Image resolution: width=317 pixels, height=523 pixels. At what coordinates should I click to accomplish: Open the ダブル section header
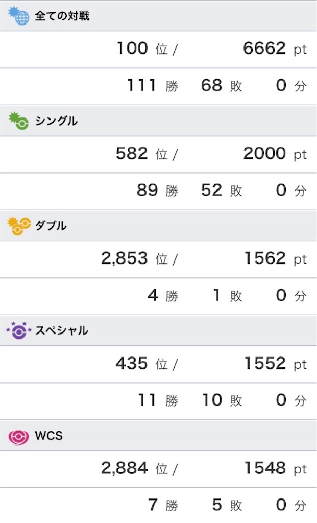point(158,226)
